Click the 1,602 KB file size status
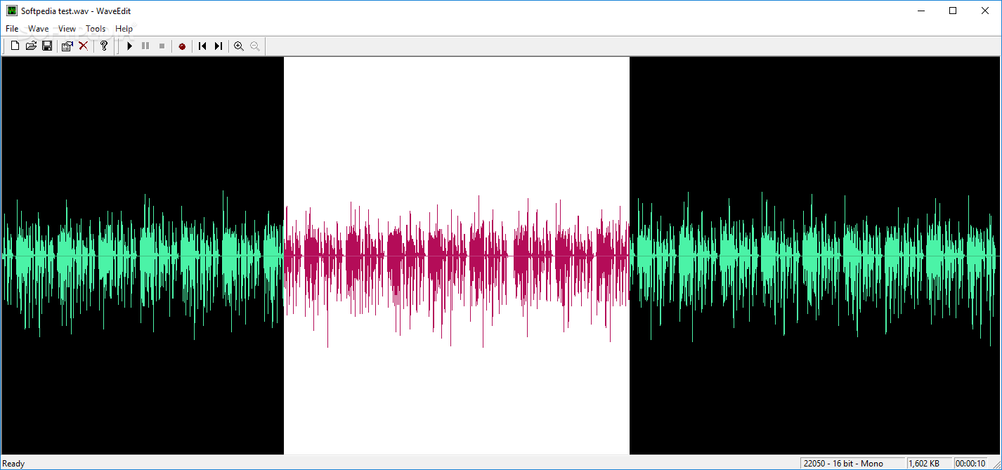Image resolution: width=1002 pixels, height=470 pixels. point(930,464)
